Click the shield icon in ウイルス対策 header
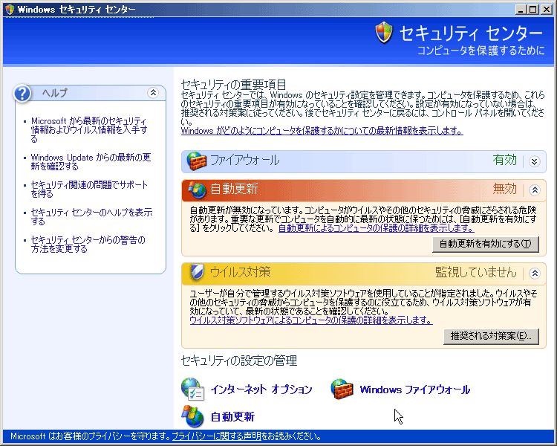 (196, 273)
